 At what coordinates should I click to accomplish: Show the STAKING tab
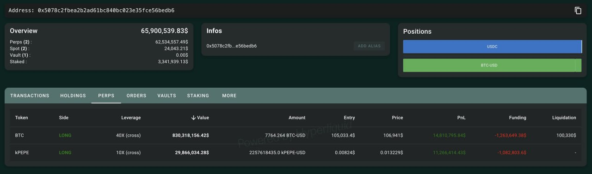point(198,96)
